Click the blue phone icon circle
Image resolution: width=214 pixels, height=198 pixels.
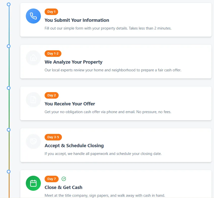(33, 16)
